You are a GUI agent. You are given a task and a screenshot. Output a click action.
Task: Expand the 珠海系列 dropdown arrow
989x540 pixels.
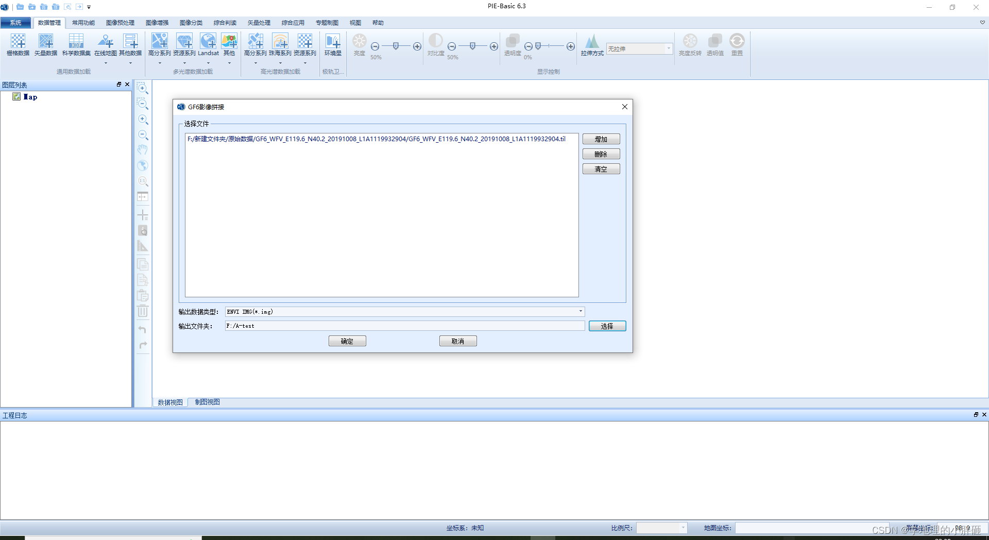click(x=280, y=63)
